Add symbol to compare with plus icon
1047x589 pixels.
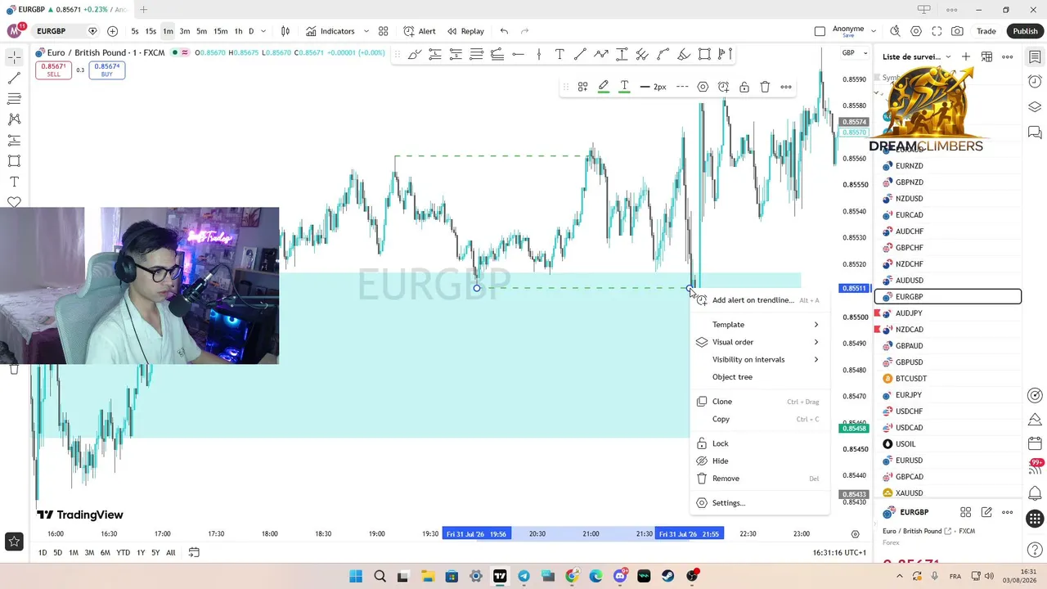112,31
